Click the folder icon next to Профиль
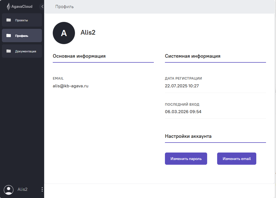 pyautogui.click(x=9, y=35)
